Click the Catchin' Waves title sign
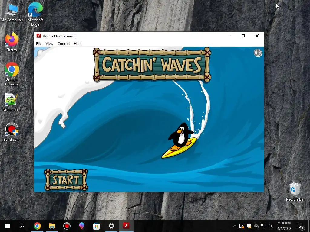 point(152,65)
